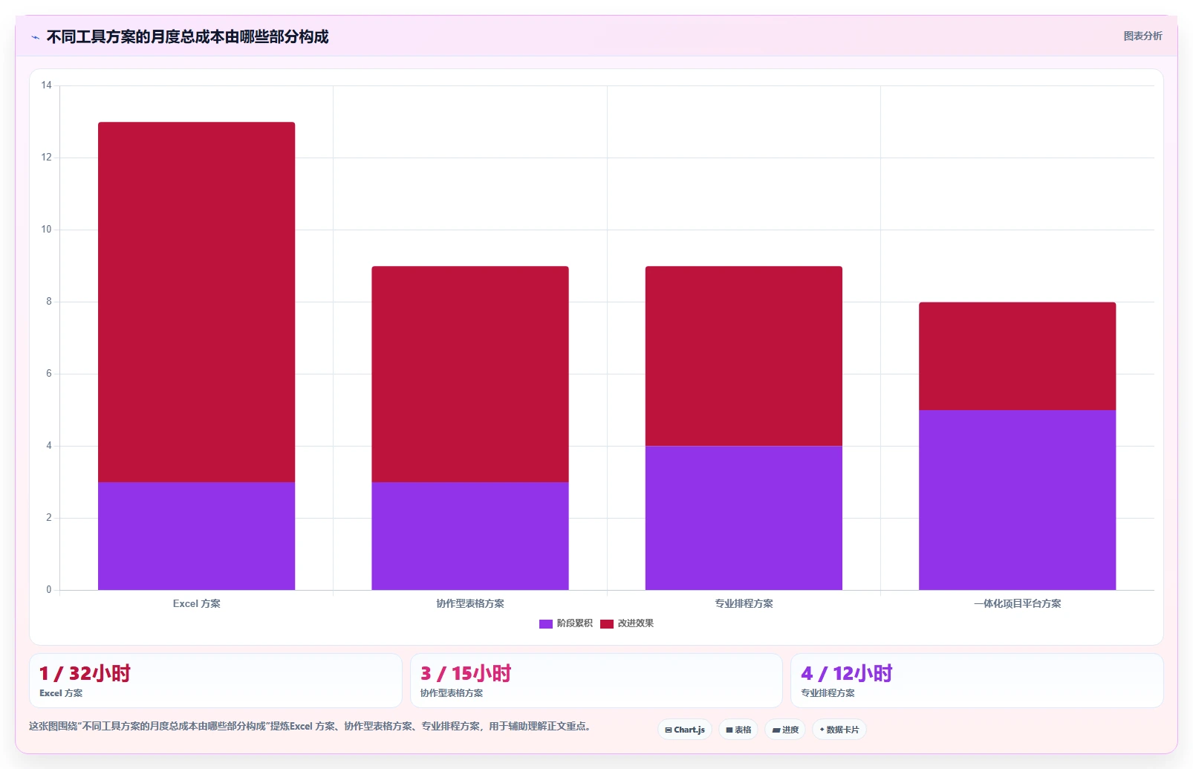Click the 数据卡片 tag pill
Image resolution: width=1193 pixels, height=769 pixels.
pos(839,730)
